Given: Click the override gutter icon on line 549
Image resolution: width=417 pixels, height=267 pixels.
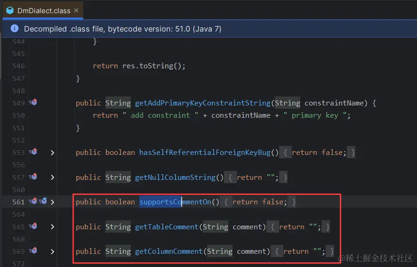Looking at the screenshot, I should [x=33, y=102].
